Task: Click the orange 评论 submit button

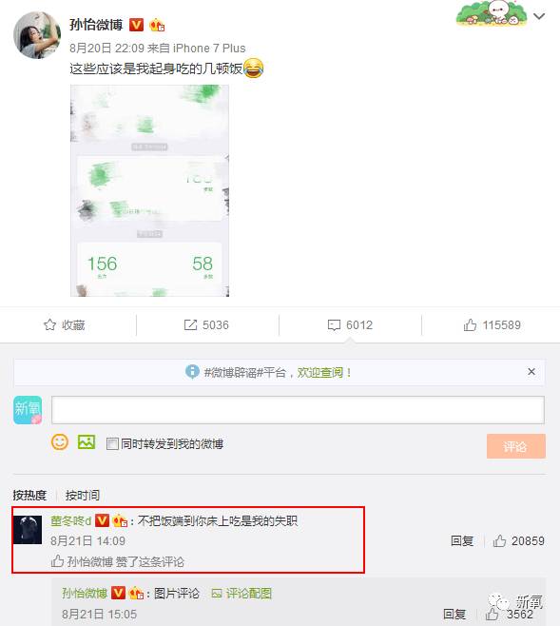Action: [x=516, y=446]
